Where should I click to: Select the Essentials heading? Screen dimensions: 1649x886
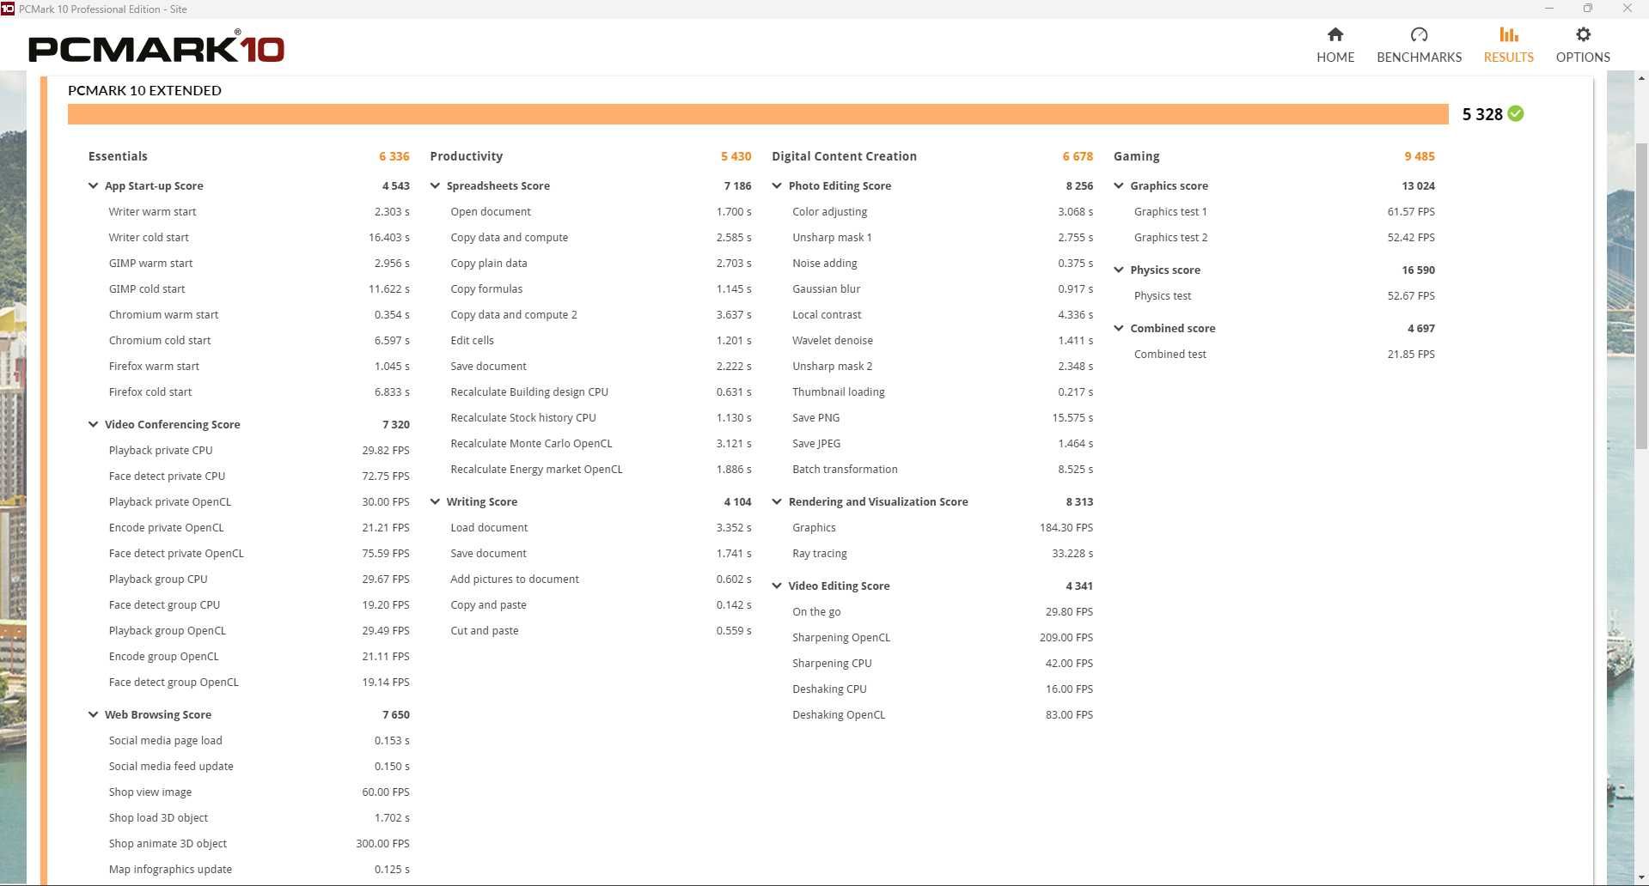tap(118, 156)
